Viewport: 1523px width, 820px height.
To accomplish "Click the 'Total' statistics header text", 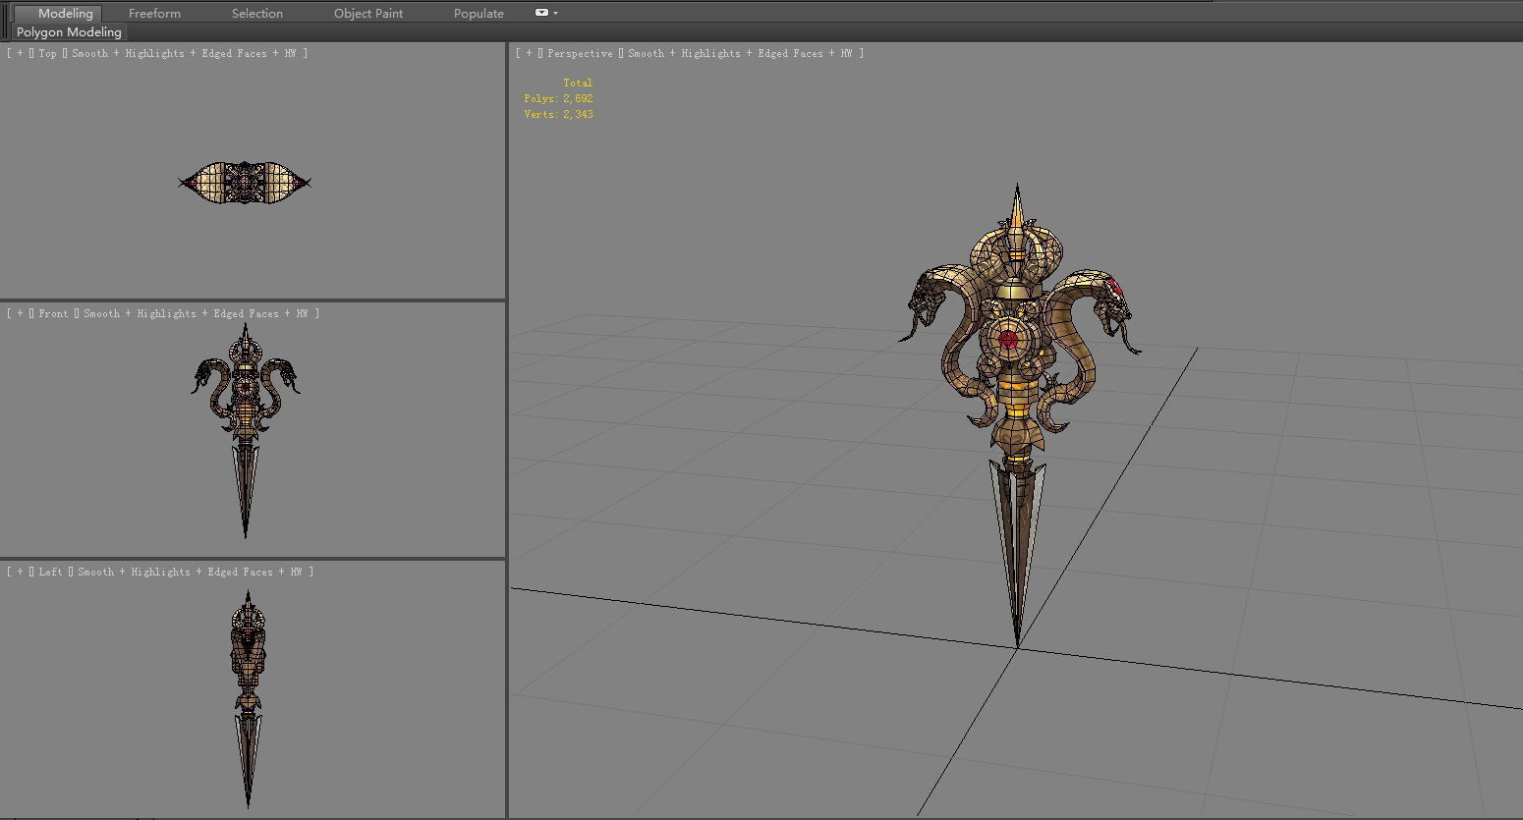I will click(x=578, y=82).
